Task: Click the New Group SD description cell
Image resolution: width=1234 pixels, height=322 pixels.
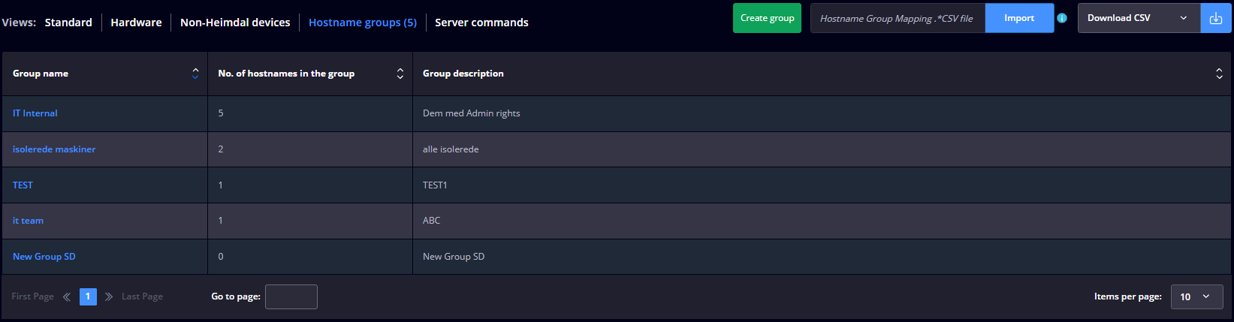Action: (454, 257)
